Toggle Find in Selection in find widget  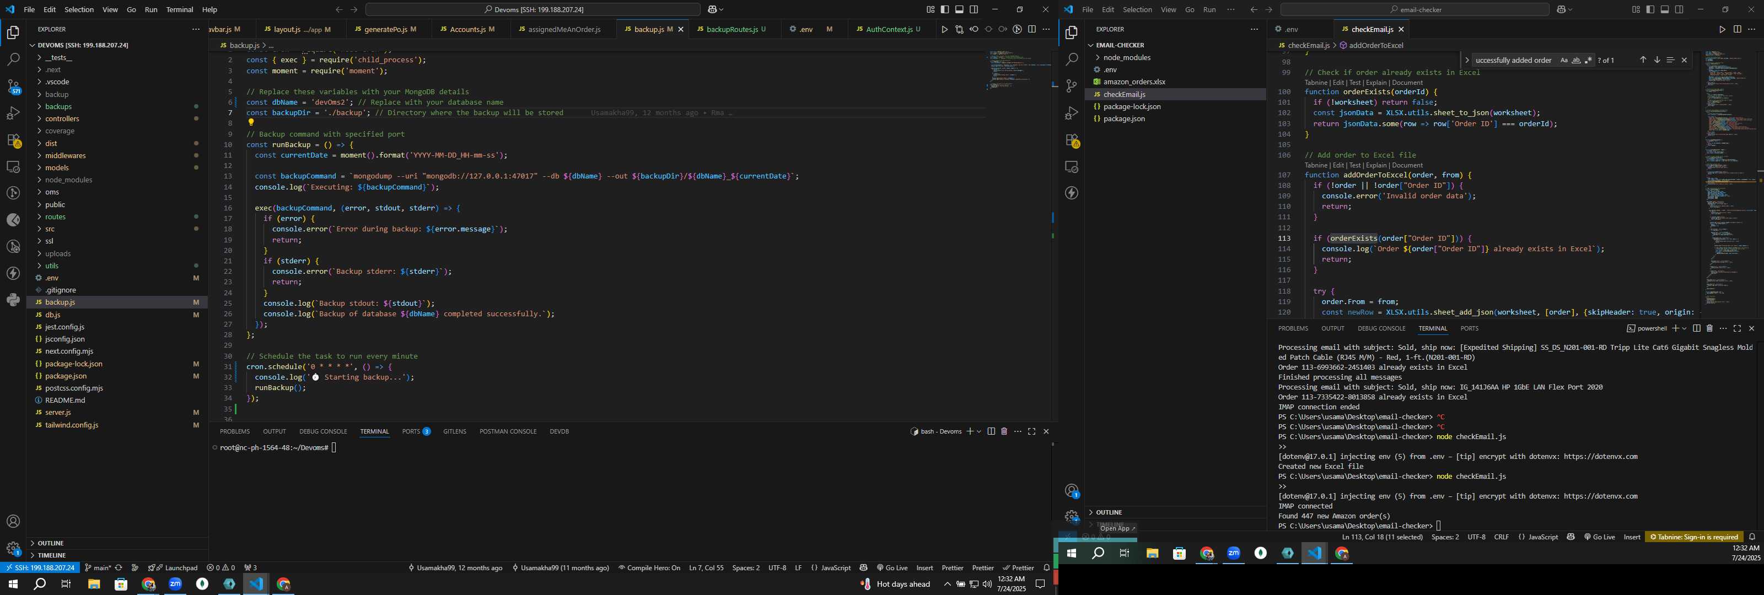pos(1670,60)
